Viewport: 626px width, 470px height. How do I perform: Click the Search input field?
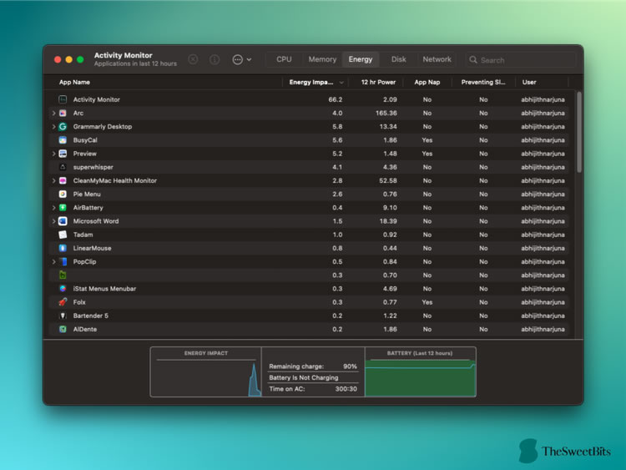click(x=521, y=60)
